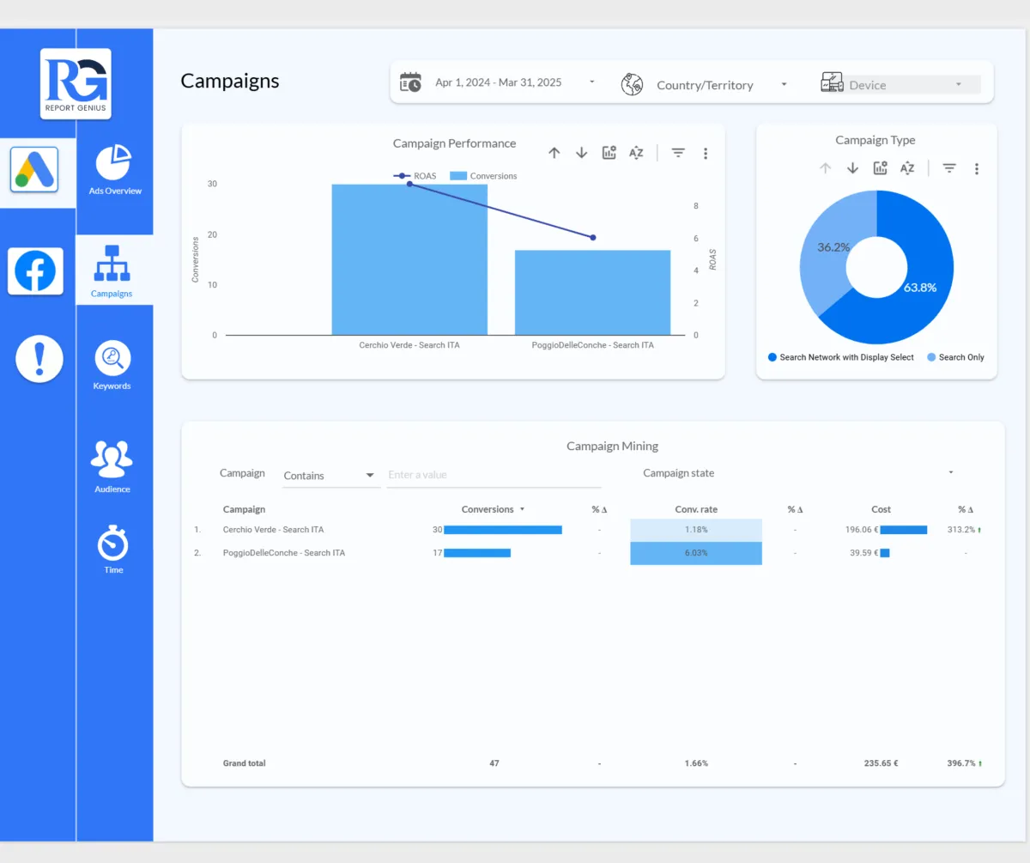Sort Campaign Type chart A-Z
The width and height of the screenshot is (1030, 863).
click(907, 168)
